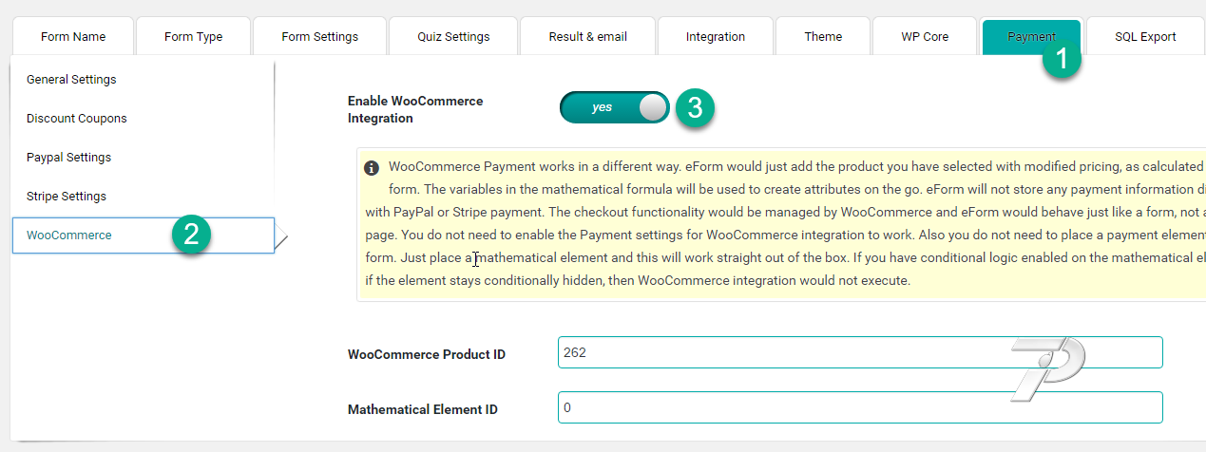Select the Result & email tab
This screenshot has width=1206, height=452.
(587, 37)
